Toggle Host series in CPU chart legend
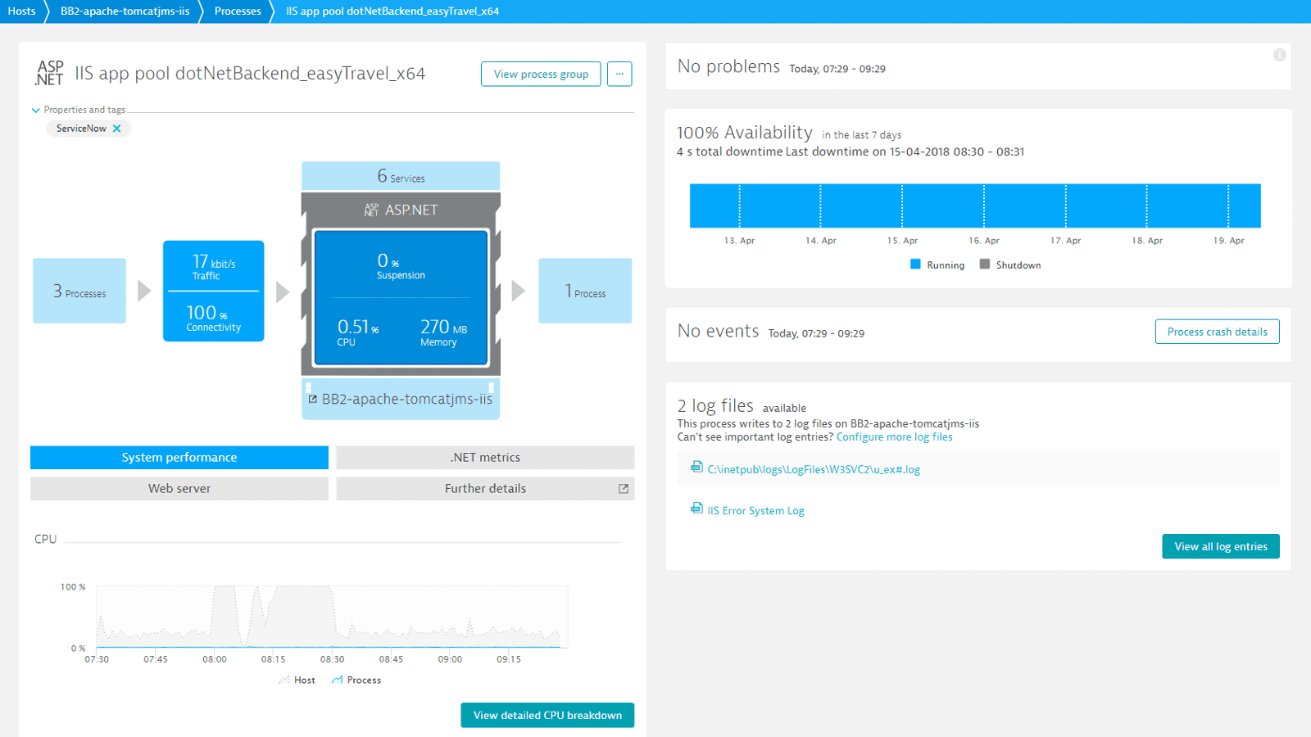Image resolution: width=1311 pixels, height=737 pixels. [x=297, y=680]
